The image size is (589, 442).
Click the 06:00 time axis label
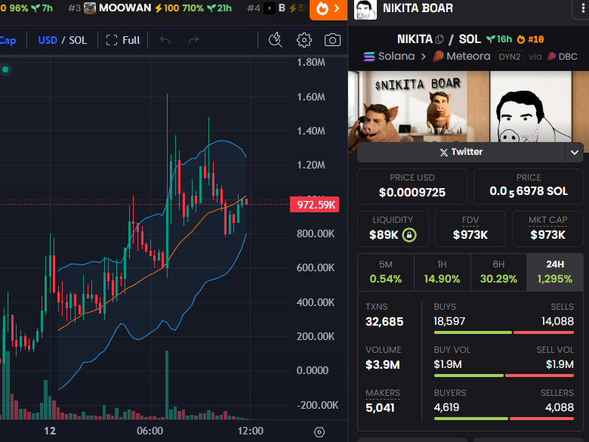coord(150,431)
